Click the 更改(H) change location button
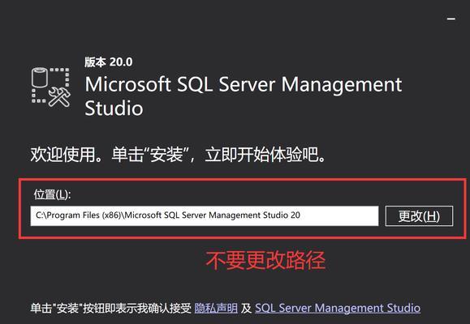This screenshot has height=324, width=470. coord(419,216)
